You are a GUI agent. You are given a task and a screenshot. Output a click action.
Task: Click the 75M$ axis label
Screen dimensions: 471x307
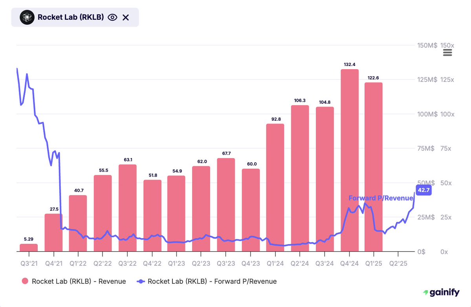426,149
